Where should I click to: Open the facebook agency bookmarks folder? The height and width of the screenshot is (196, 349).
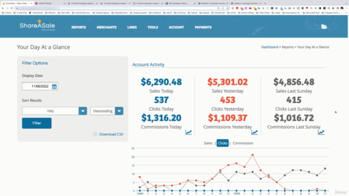click(x=101, y=13)
